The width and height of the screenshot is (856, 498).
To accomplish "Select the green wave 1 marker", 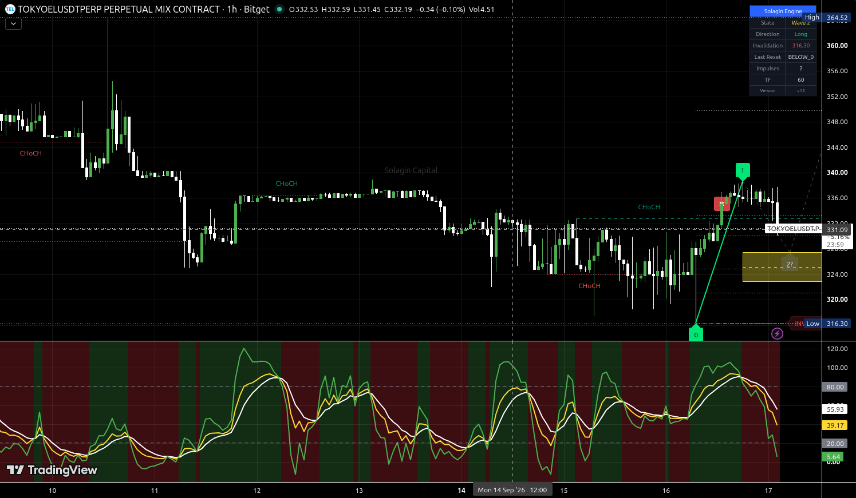I will tap(743, 170).
